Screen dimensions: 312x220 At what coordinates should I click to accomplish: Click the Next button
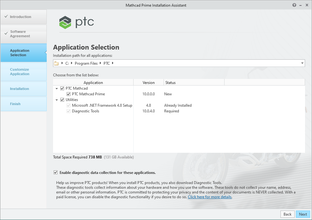click(x=303, y=214)
